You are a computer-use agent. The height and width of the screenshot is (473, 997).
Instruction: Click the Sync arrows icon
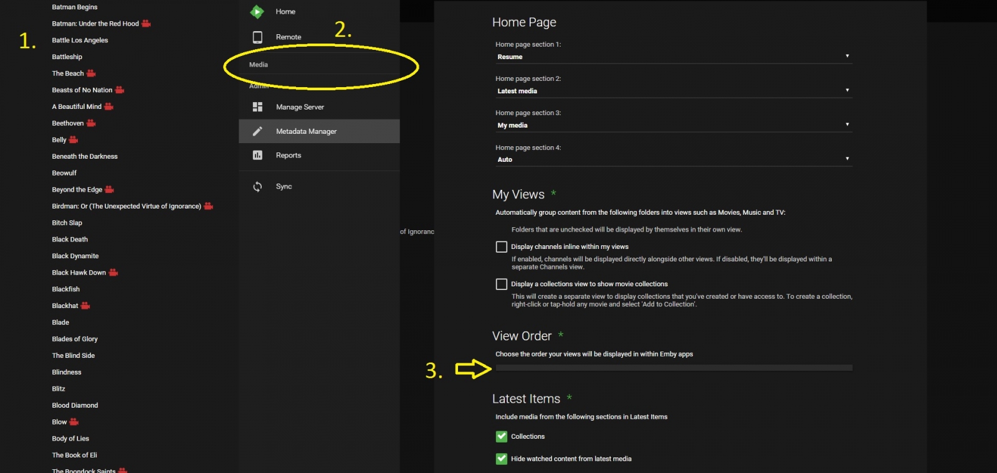click(x=257, y=187)
